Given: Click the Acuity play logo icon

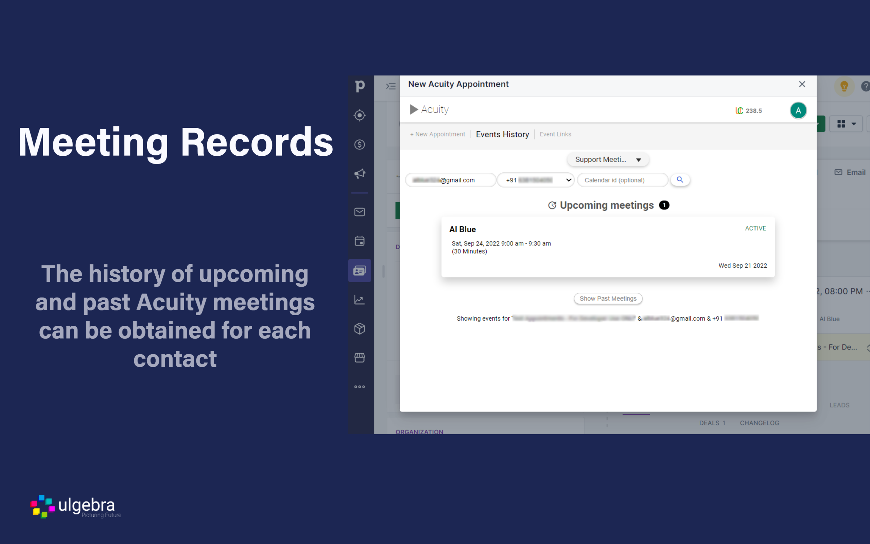Looking at the screenshot, I should 414,109.
